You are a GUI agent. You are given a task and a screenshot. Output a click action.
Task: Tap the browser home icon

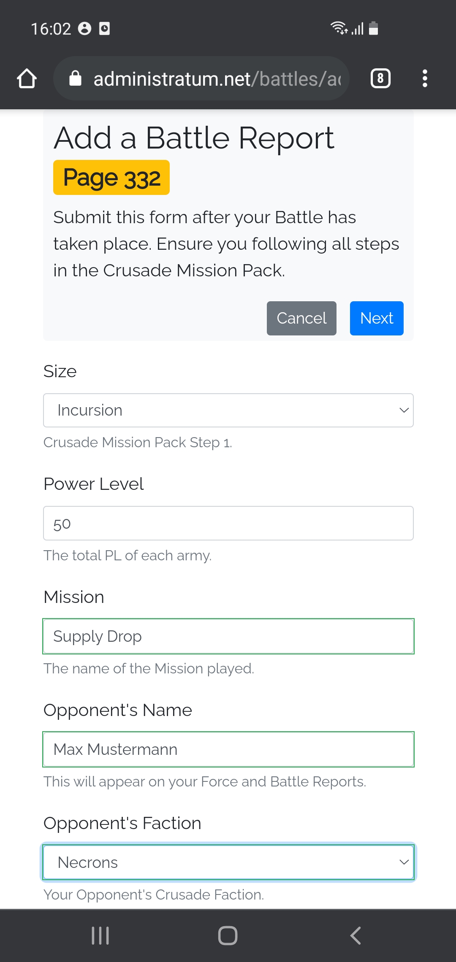(27, 78)
